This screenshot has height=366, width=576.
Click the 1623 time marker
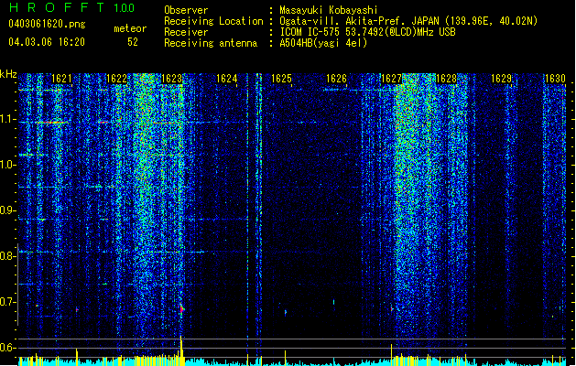coord(171,79)
